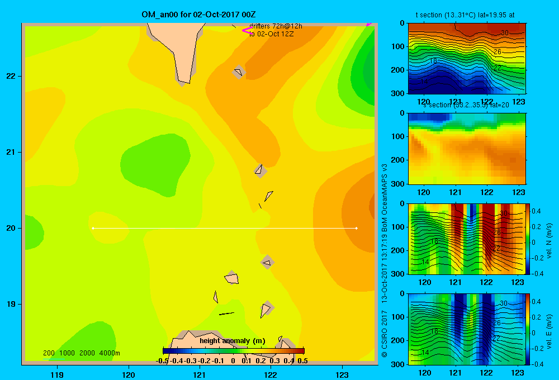This screenshot has width=559, height=380.
Task: Click the "0.5" value ending the height anomaly scale
Action: (302, 361)
